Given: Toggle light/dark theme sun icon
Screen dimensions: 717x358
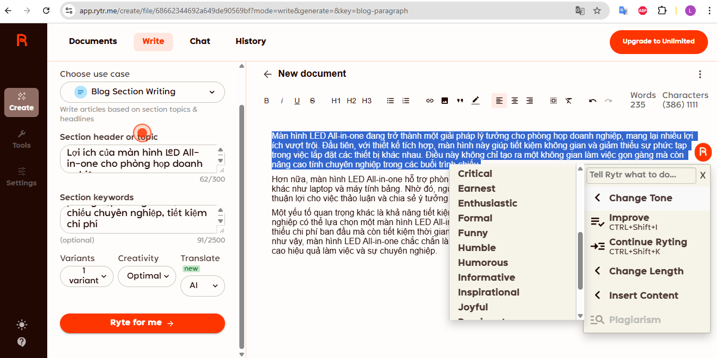Looking at the screenshot, I should tap(22, 325).
